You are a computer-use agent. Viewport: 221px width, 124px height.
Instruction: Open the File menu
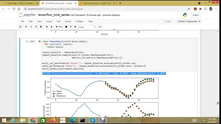(22, 21)
